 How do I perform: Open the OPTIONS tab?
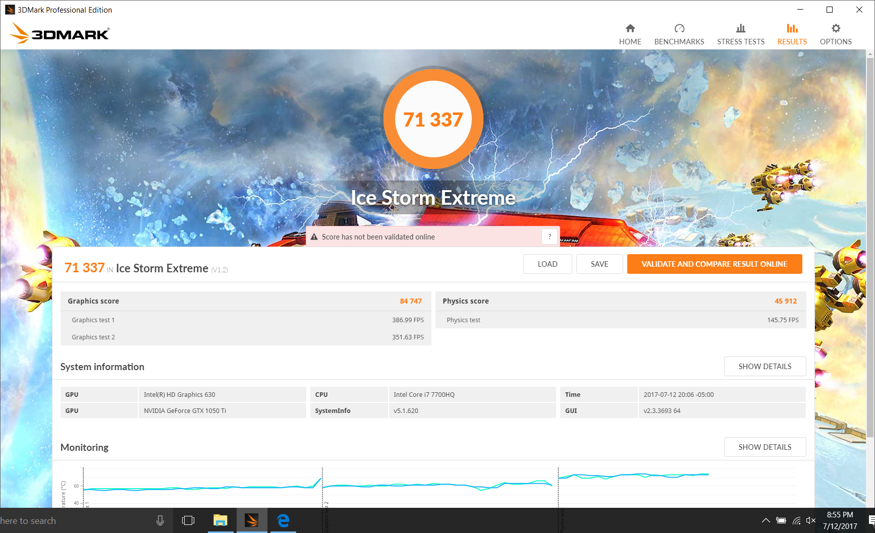point(836,34)
